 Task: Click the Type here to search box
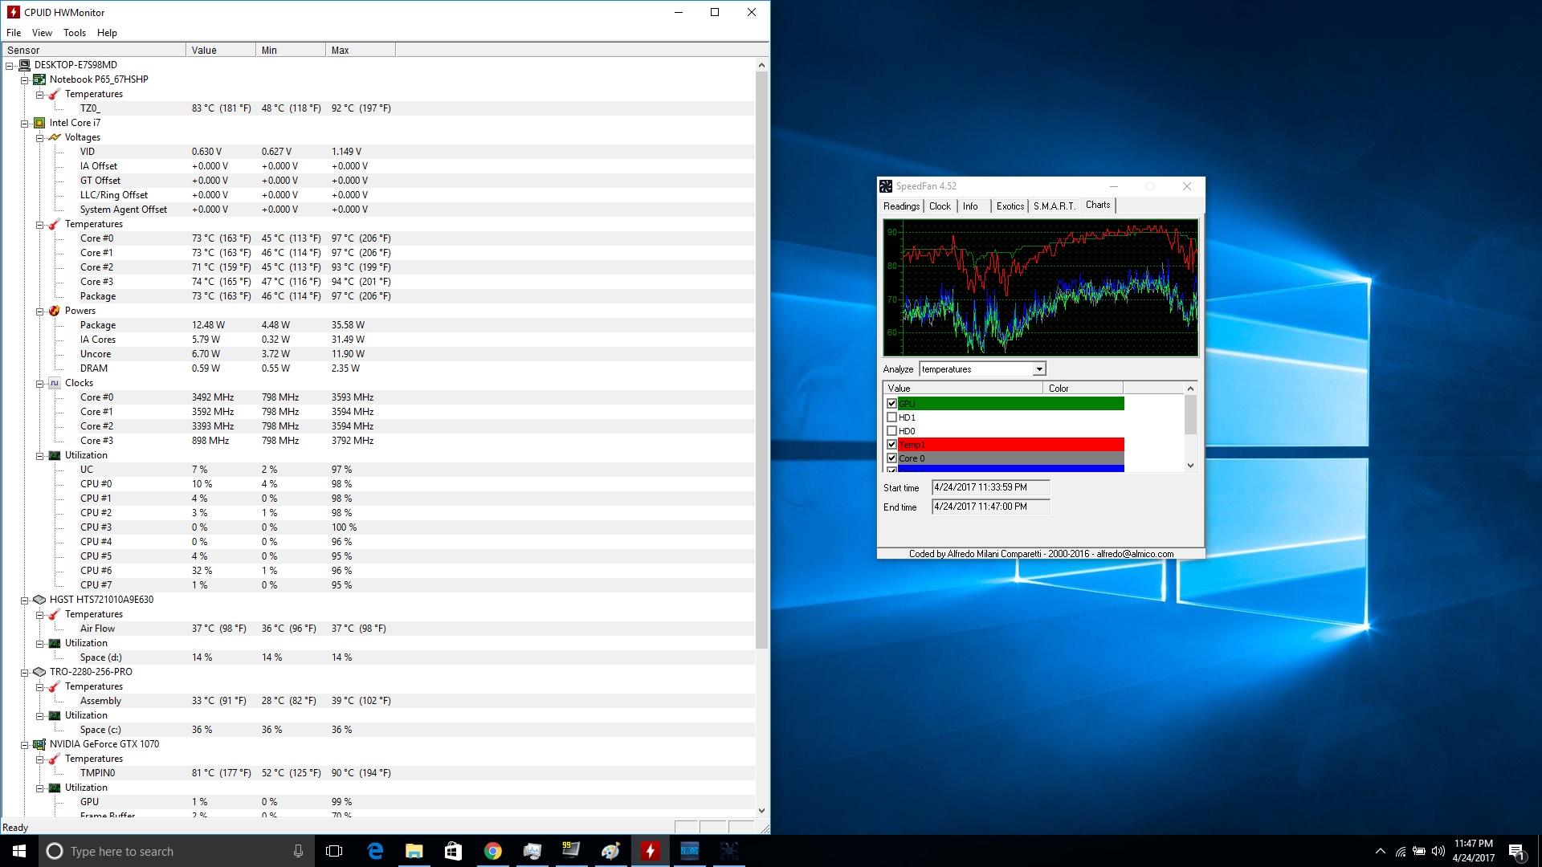(x=175, y=851)
